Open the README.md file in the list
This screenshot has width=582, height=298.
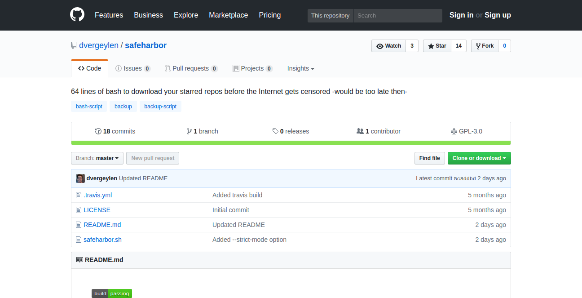pos(102,225)
